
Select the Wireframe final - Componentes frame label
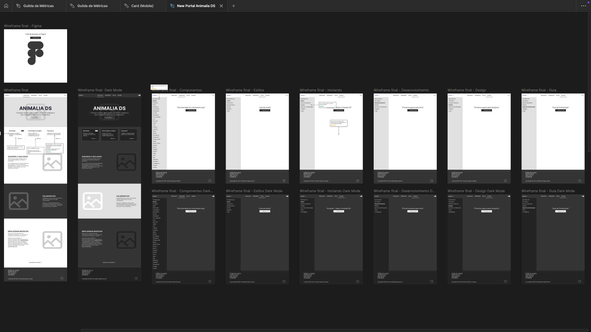pos(177,90)
